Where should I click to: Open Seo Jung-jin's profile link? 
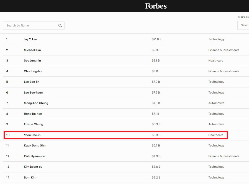[x=32, y=61]
